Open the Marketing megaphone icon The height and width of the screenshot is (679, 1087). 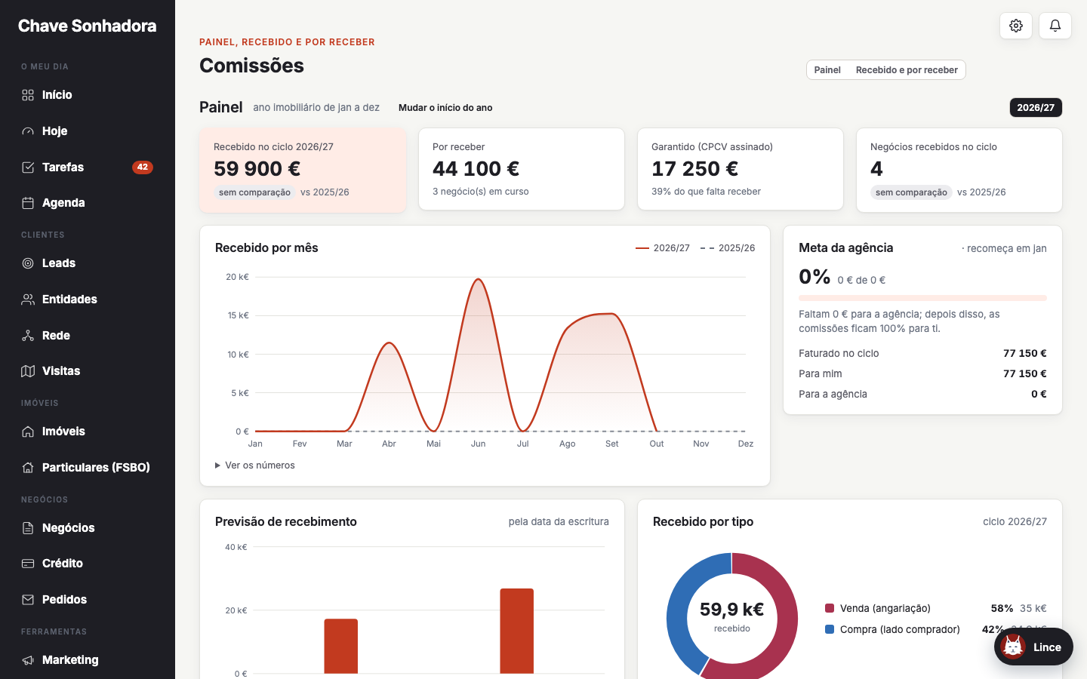pos(28,660)
